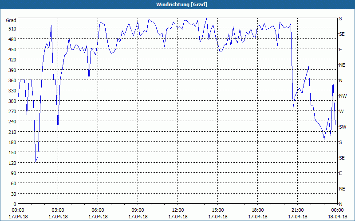
Task: Select the 210 y-axis label
Action: tap(12, 132)
